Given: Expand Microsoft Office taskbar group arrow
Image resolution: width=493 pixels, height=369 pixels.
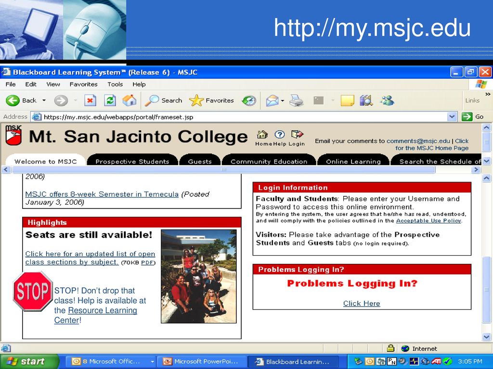Looking at the screenshot, I should pos(152,361).
